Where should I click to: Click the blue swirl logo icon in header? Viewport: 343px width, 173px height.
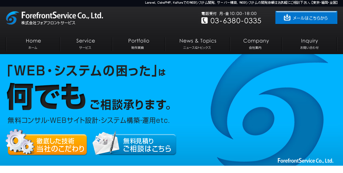[12, 18]
